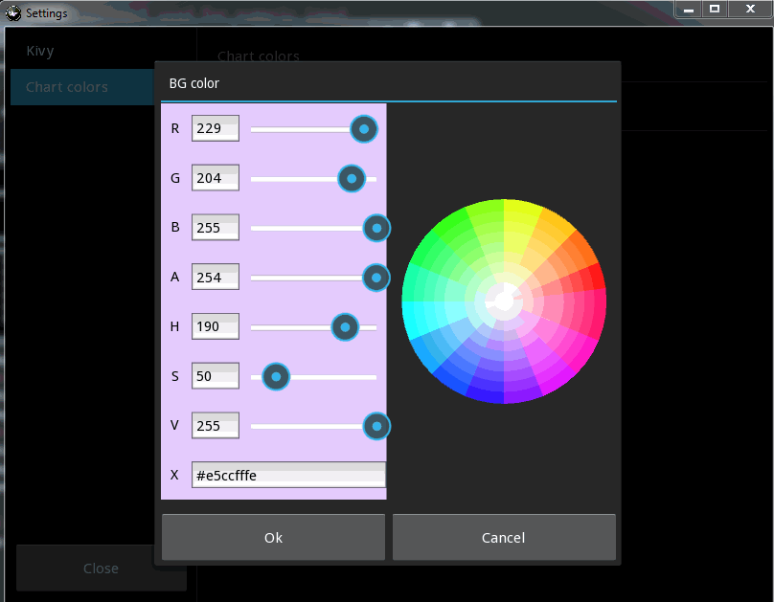
Task: Click the Cancel button
Action: tap(504, 537)
